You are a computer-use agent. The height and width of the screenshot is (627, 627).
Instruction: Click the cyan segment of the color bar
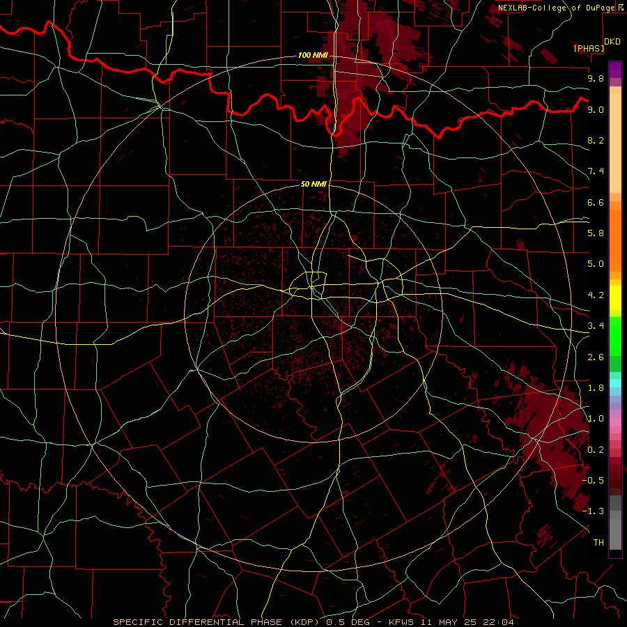coord(615,382)
